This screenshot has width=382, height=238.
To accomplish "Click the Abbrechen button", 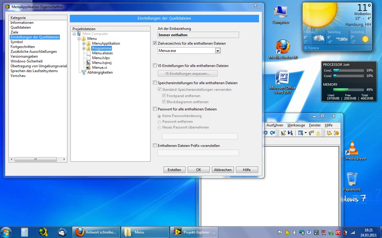I will pyautogui.click(x=223, y=170).
